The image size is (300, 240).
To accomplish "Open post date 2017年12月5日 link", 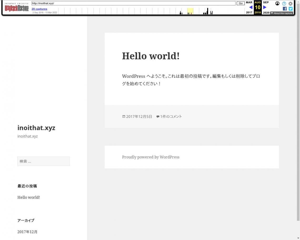I will 139,117.
